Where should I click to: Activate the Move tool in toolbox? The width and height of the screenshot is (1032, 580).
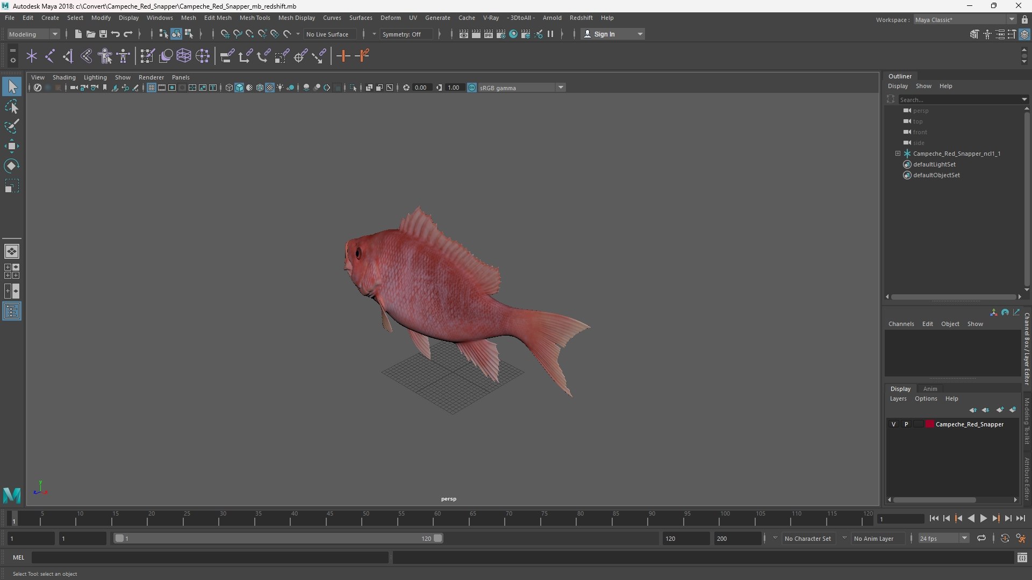coord(12,146)
